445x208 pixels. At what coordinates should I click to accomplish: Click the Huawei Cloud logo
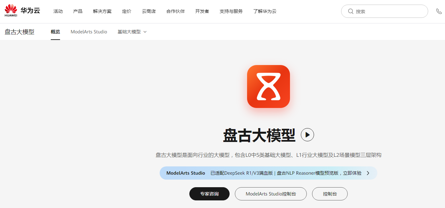coord(22,10)
